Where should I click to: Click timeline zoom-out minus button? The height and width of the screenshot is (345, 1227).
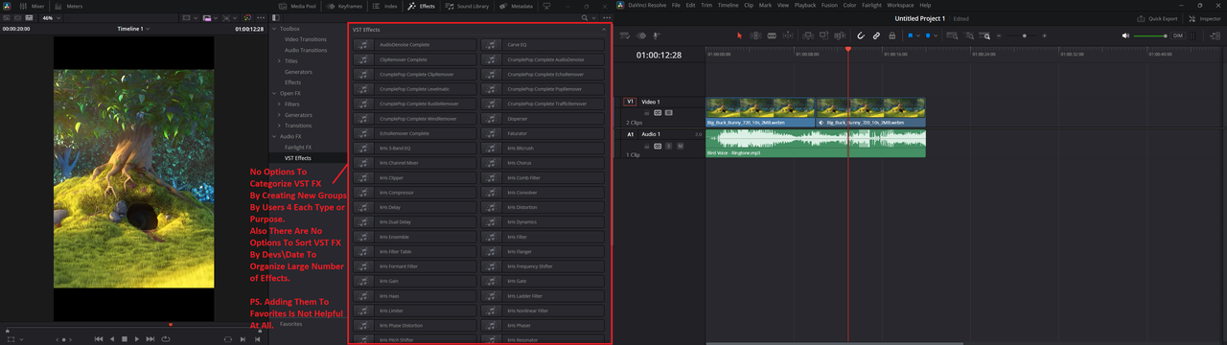[x=998, y=35]
